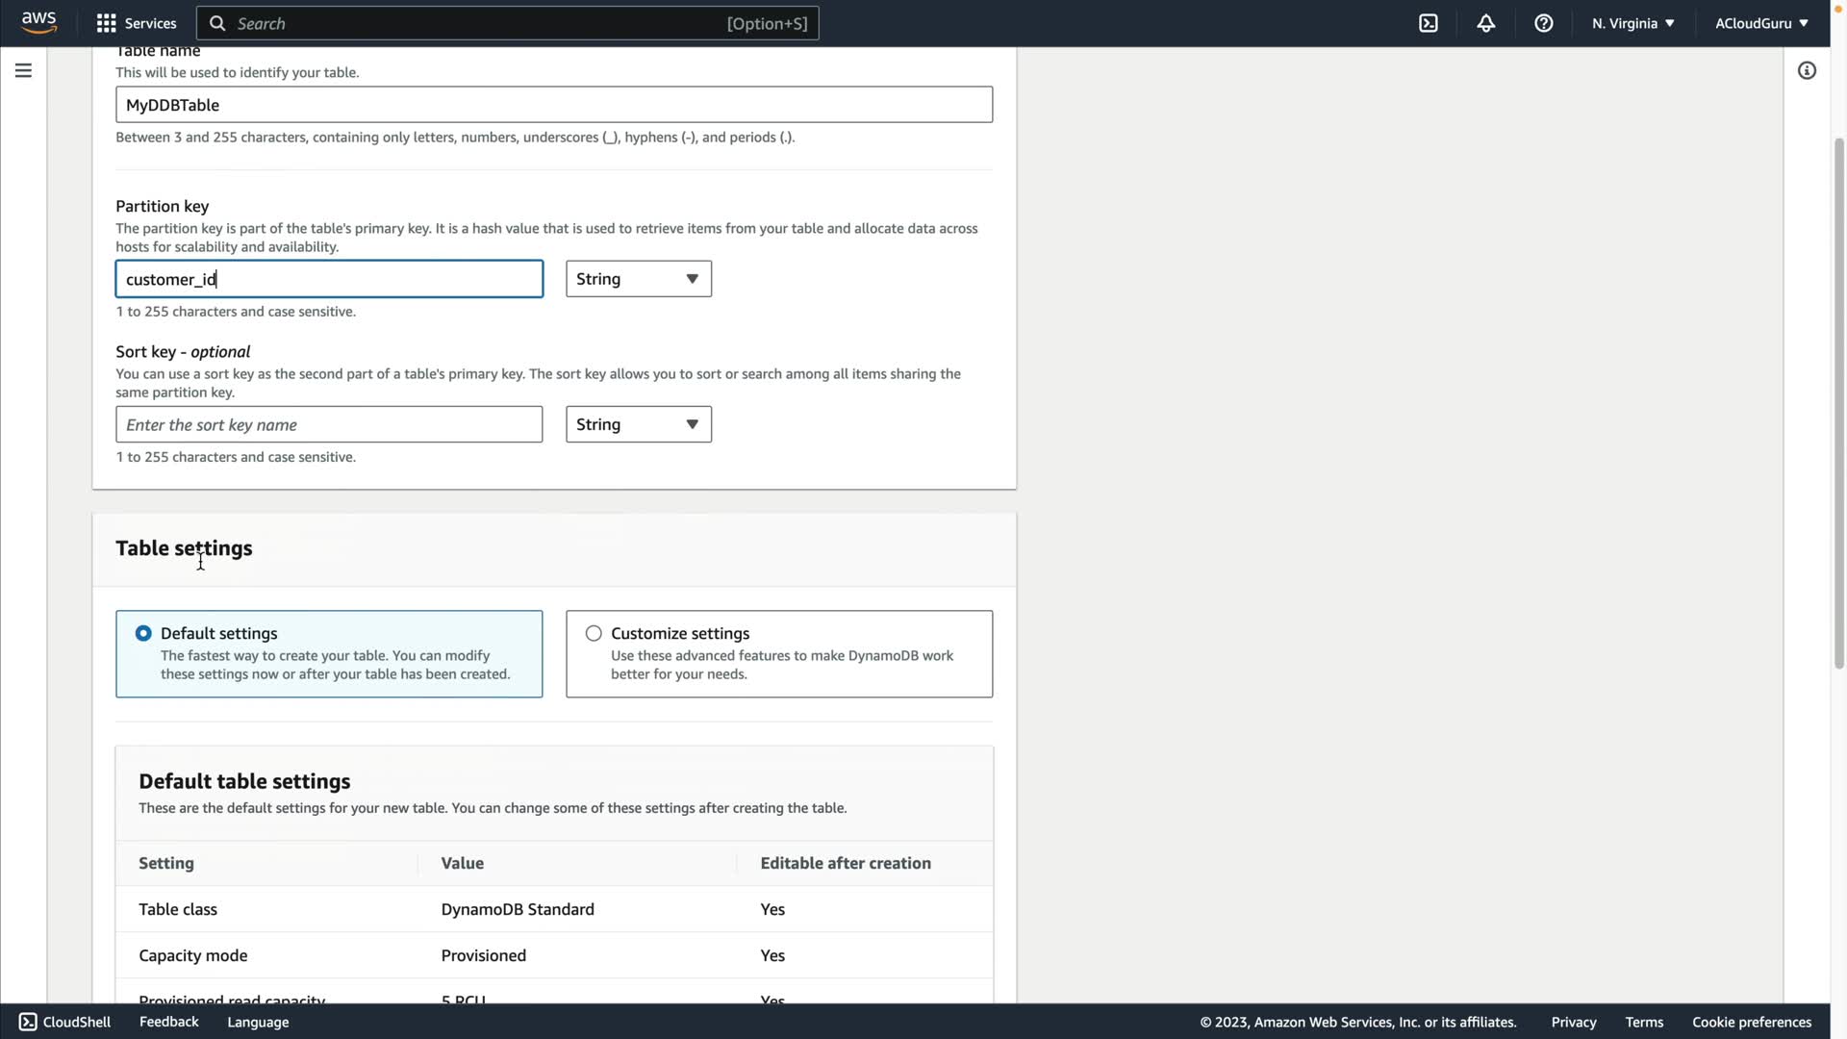The height and width of the screenshot is (1039, 1847).
Task: Open the ACloudGuru account menu
Action: [x=1760, y=23]
